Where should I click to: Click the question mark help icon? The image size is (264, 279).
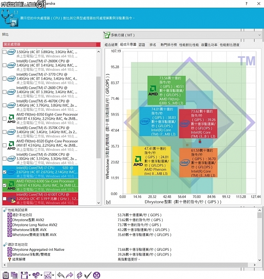pos(246,4)
